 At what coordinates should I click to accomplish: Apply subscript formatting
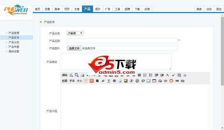(x=168, y=75)
